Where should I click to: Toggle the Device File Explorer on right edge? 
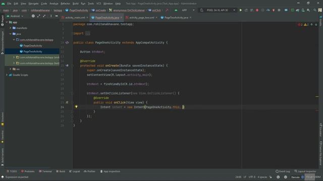(x=321, y=153)
